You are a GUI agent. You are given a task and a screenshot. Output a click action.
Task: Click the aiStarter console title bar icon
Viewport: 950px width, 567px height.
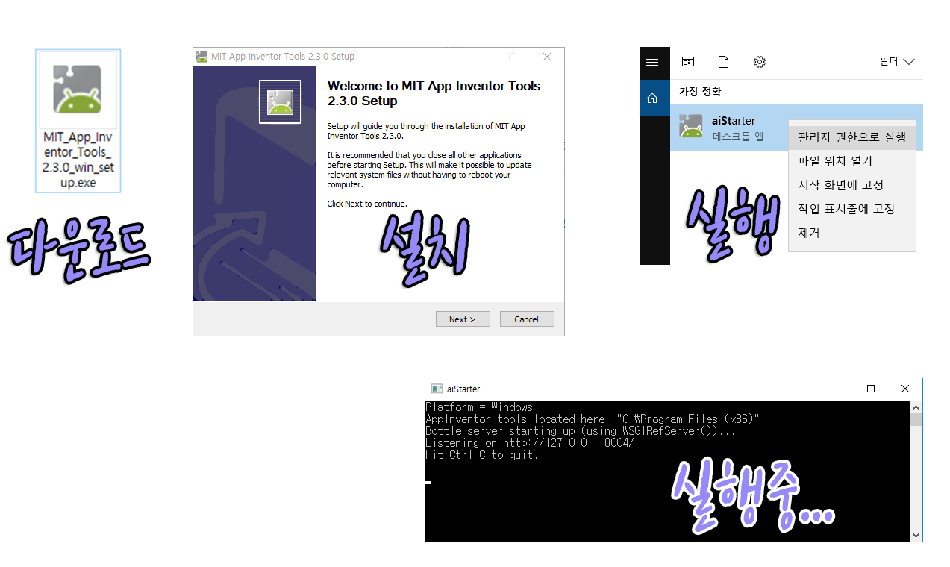click(x=437, y=389)
